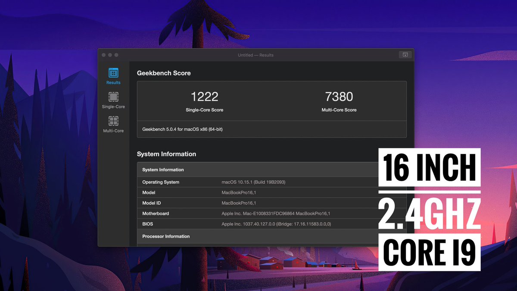The width and height of the screenshot is (517, 291).
Task: Click the Untitled — Results window title
Action: [x=255, y=55]
